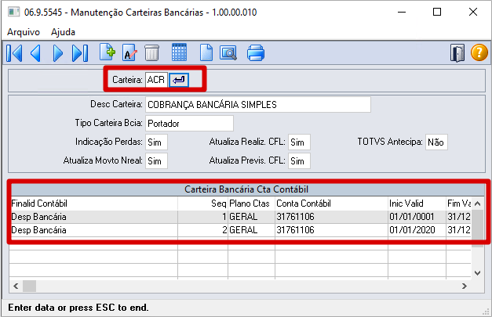Exit via the door icon
Viewport: 492px width, 317px height.
(x=457, y=53)
